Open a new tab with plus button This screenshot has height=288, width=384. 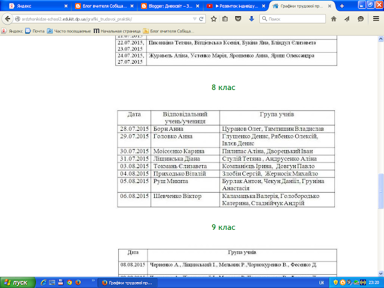342,6
